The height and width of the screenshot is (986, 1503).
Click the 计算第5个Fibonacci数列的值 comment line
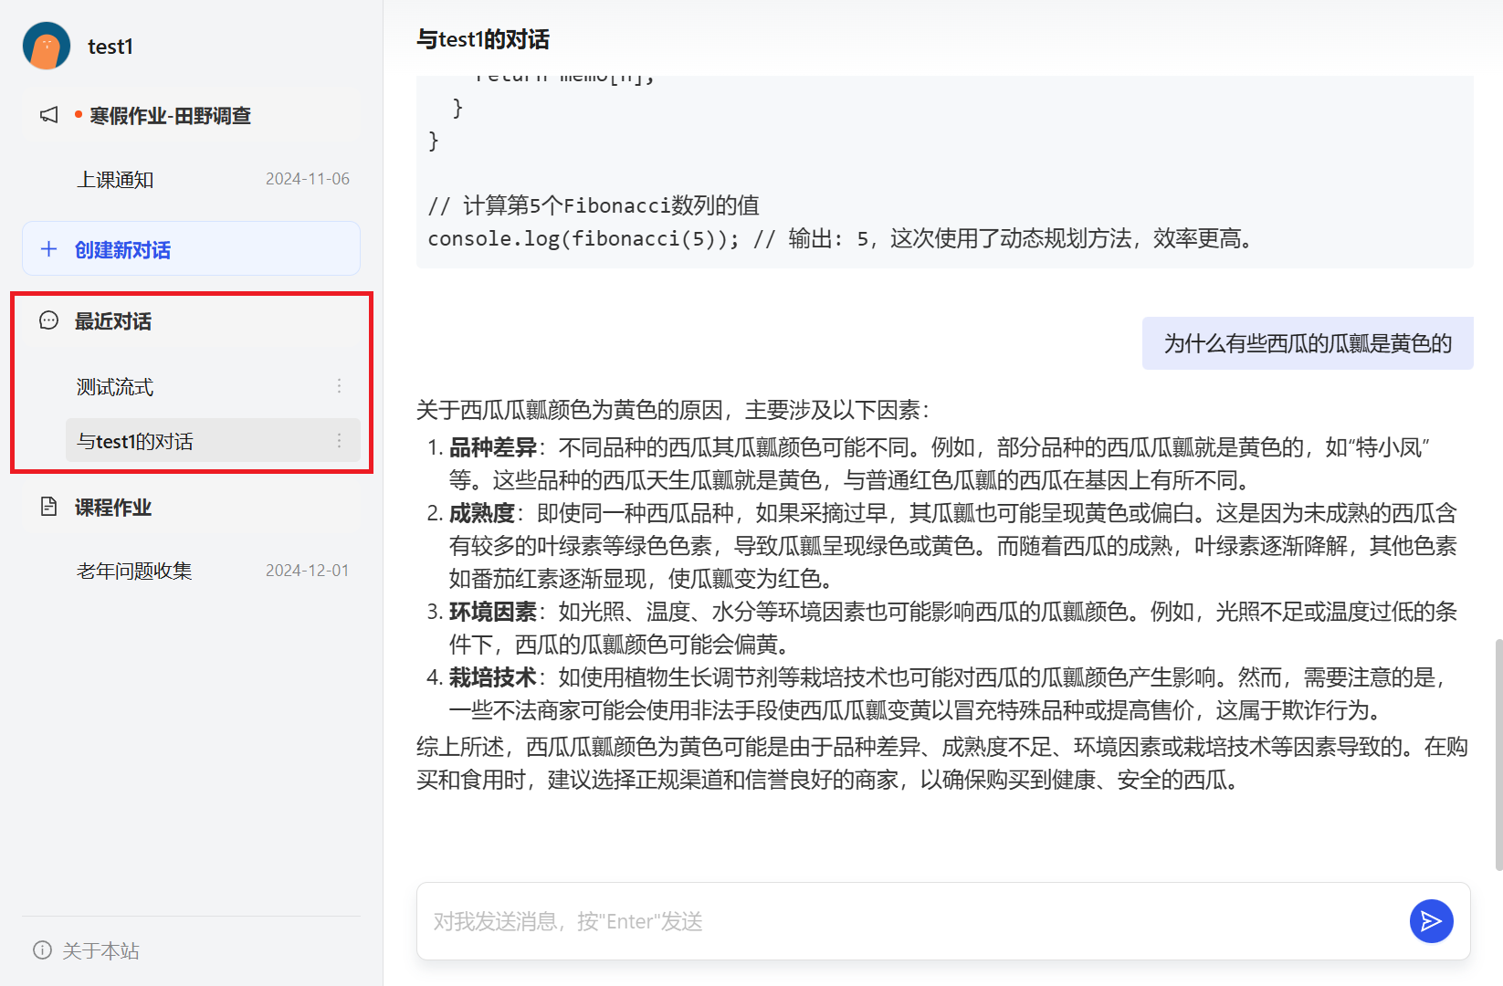pyautogui.click(x=594, y=205)
